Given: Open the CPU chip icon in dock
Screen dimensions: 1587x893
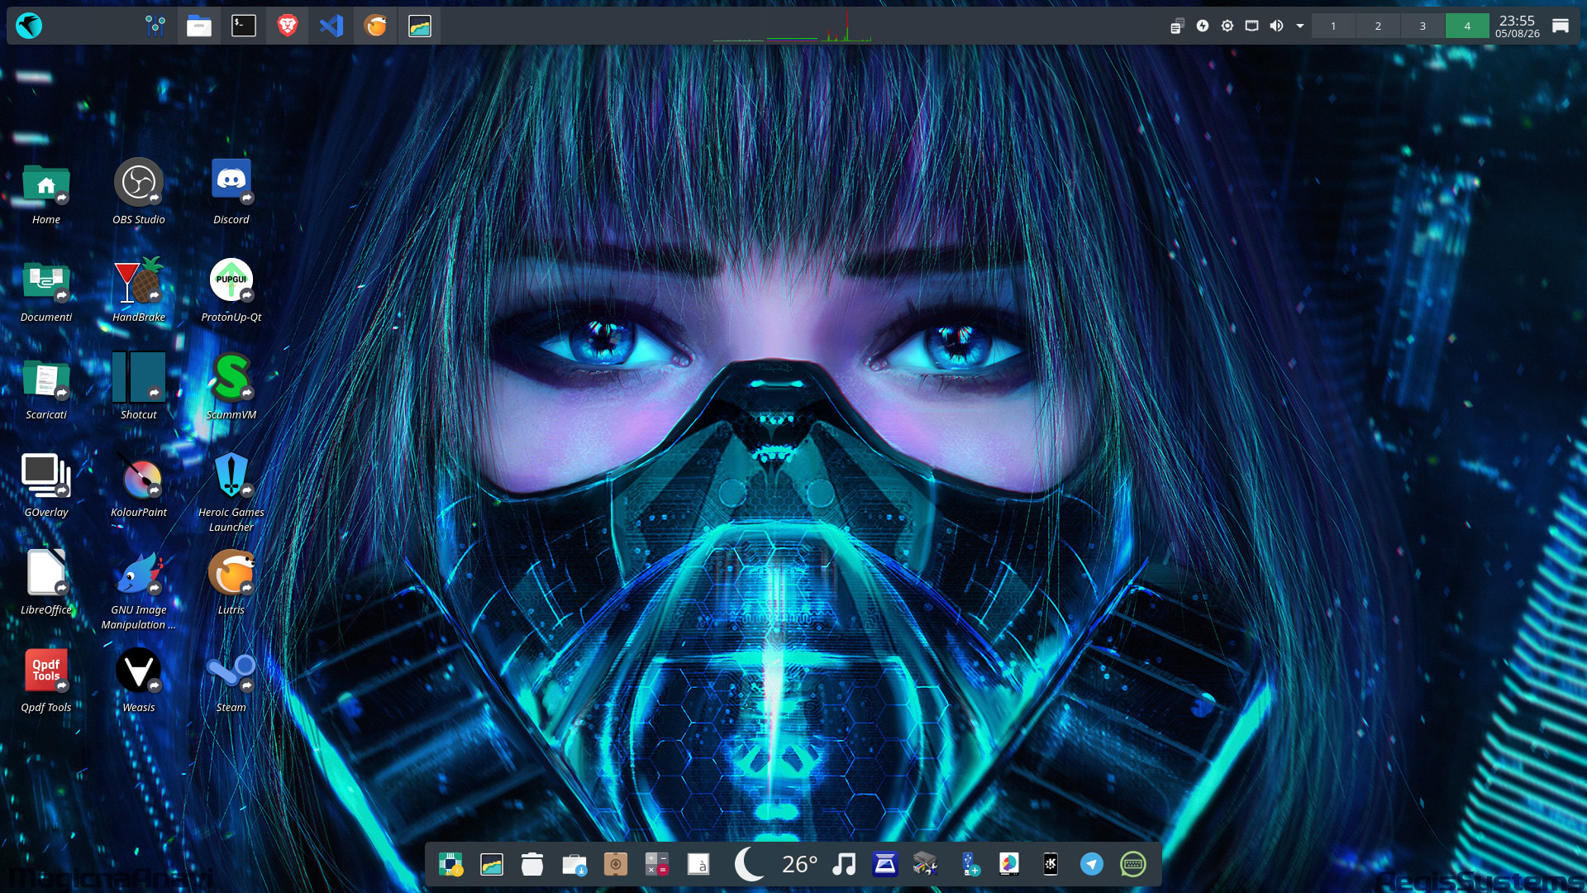Looking at the screenshot, I should tap(450, 864).
